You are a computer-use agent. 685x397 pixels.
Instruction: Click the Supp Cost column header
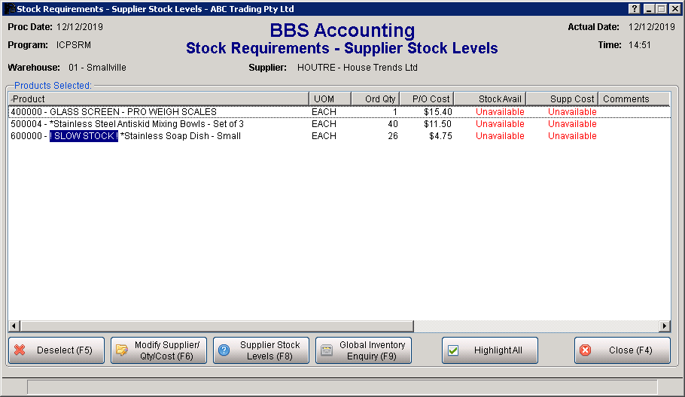562,98
